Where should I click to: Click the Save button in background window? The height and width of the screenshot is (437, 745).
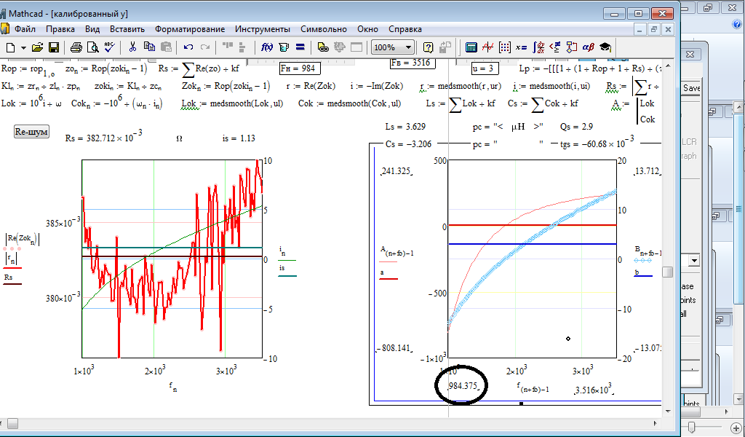coord(691,87)
